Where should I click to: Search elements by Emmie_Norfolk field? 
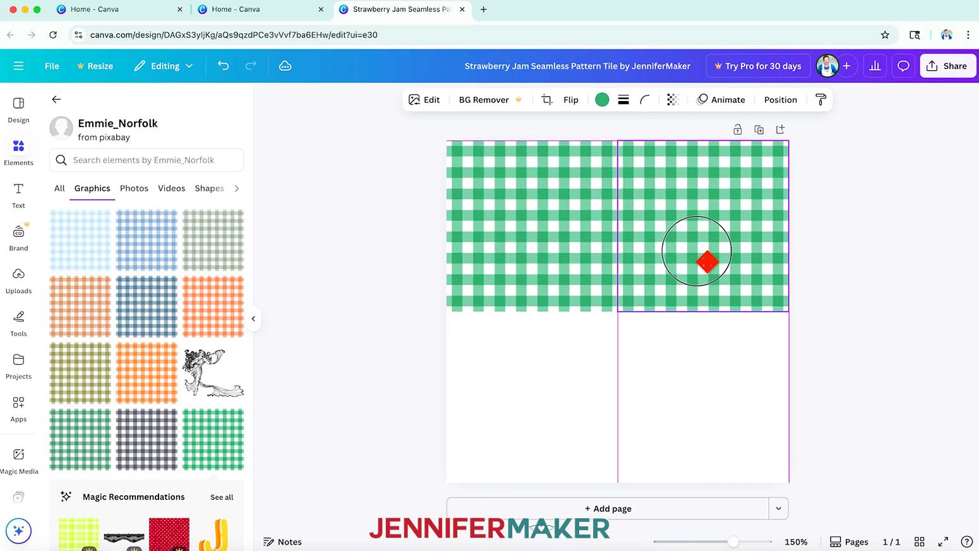point(147,160)
